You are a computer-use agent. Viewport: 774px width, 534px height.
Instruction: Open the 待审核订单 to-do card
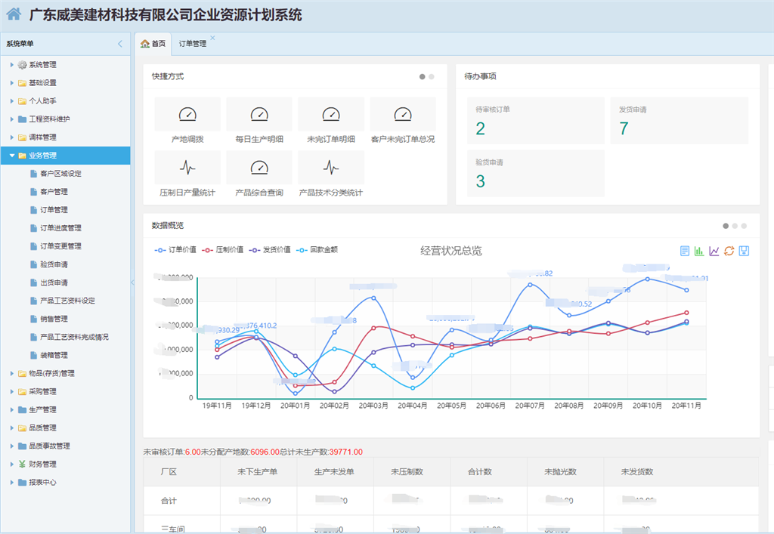pyautogui.click(x=536, y=120)
